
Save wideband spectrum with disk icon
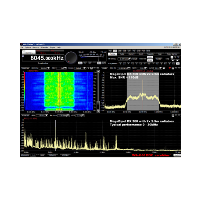173,115
